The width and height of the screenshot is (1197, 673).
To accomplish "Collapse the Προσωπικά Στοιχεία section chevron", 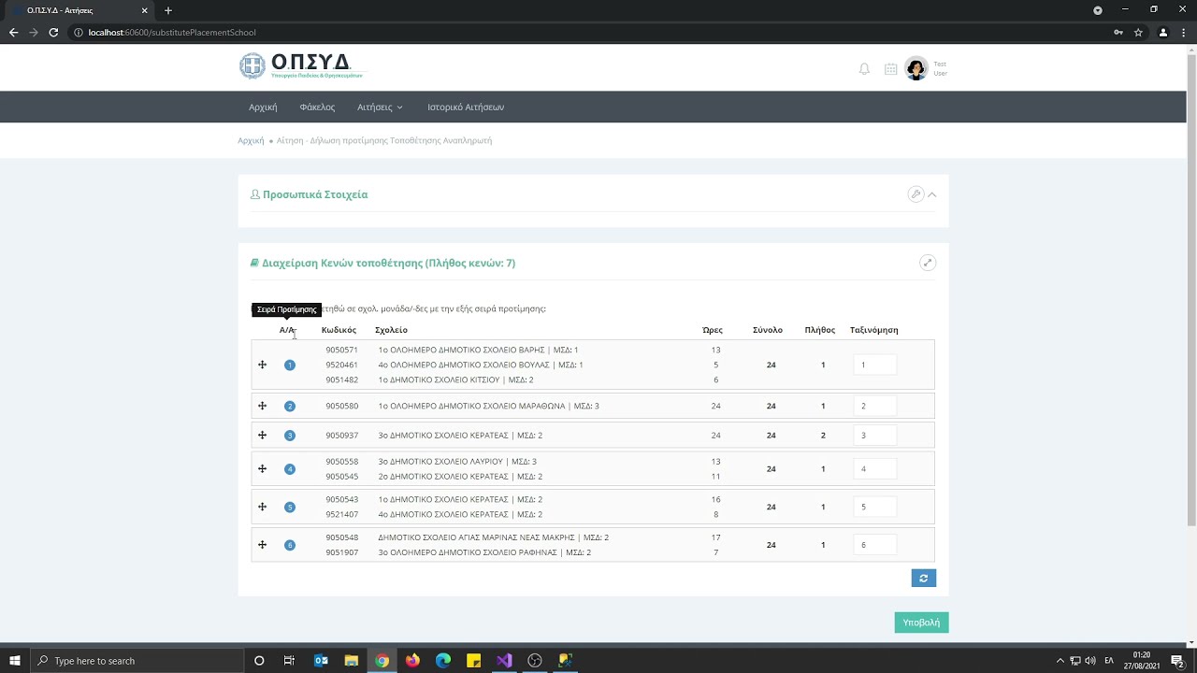I will 932,194.
